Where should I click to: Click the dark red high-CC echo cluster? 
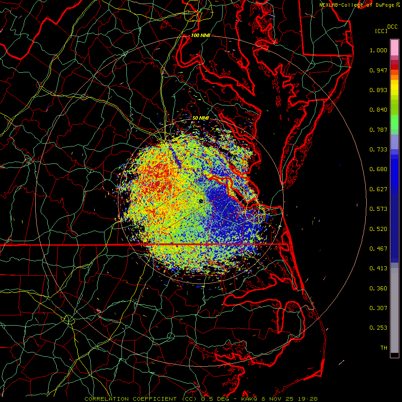pos(159,180)
